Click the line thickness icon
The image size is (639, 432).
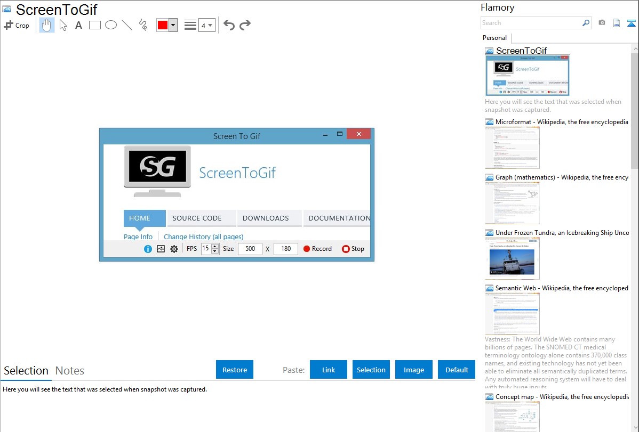coord(190,25)
